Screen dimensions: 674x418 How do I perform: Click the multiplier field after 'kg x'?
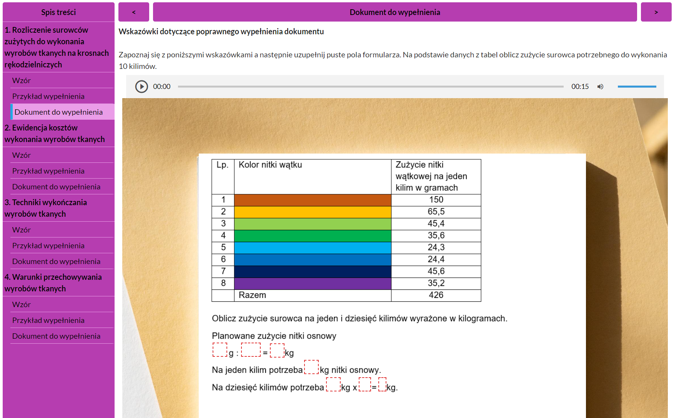[x=364, y=384]
